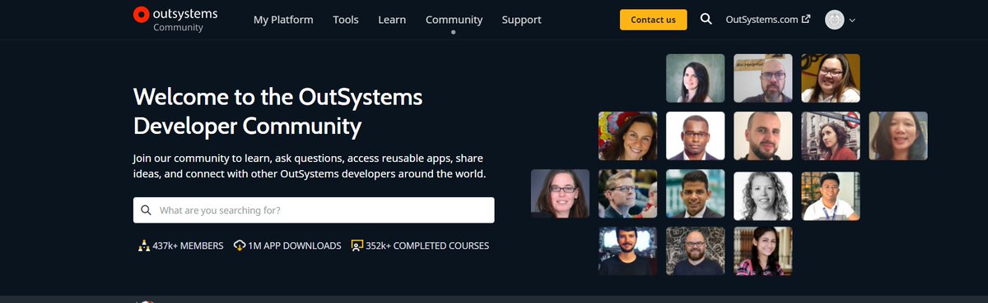Click the members icon next to 437k+

(144, 246)
